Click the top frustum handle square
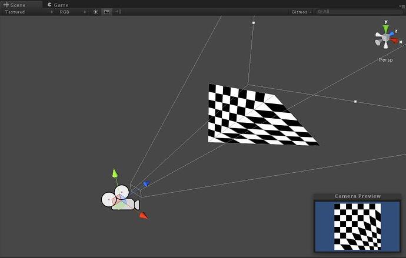This screenshot has width=406, height=258. pyautogui.click(x=254, y=23)
